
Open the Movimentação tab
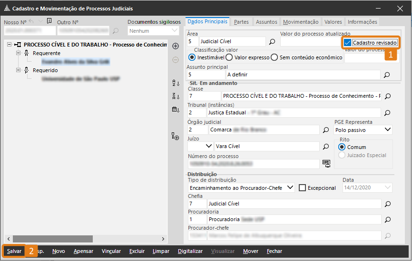(x=300, y=22)
